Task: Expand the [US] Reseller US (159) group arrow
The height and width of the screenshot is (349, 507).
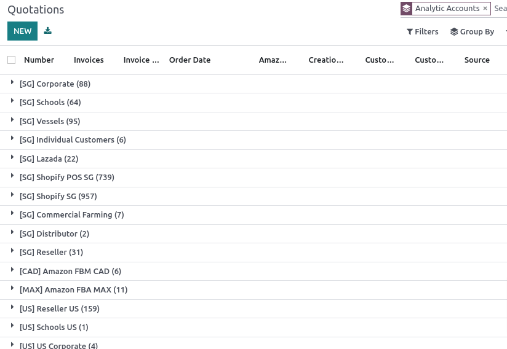Action: [12, 307]
